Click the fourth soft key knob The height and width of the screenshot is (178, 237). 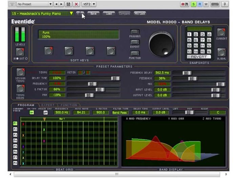(x=111, y=51)
